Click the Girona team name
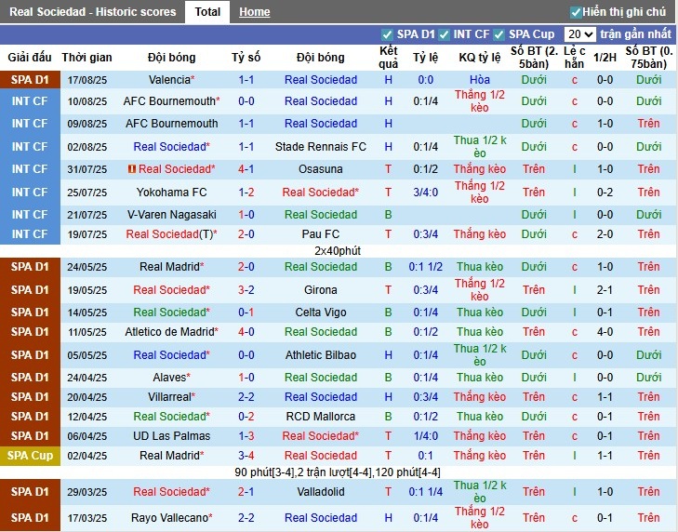 321,290
